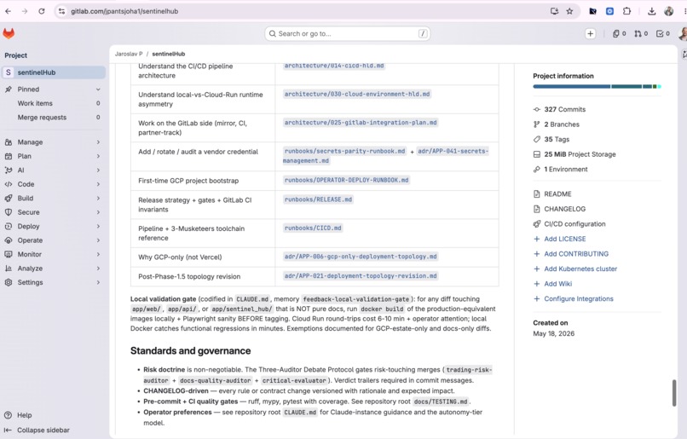Expand the Deploy menu chevron

pyautogui.click(x=98, y=226)
